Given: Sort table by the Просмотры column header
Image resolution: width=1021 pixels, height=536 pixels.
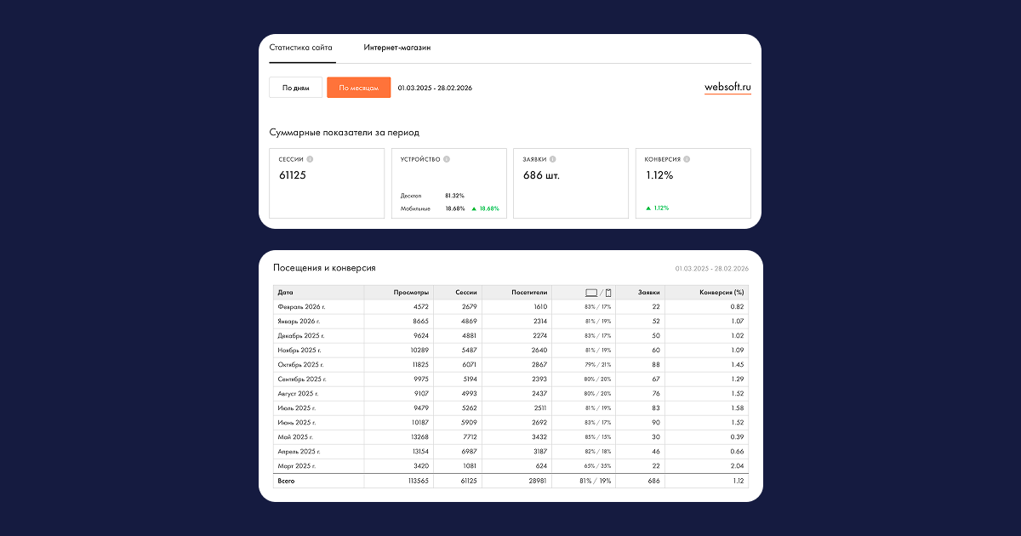Looking at the screenshot, I should click(x=411, y=293).
